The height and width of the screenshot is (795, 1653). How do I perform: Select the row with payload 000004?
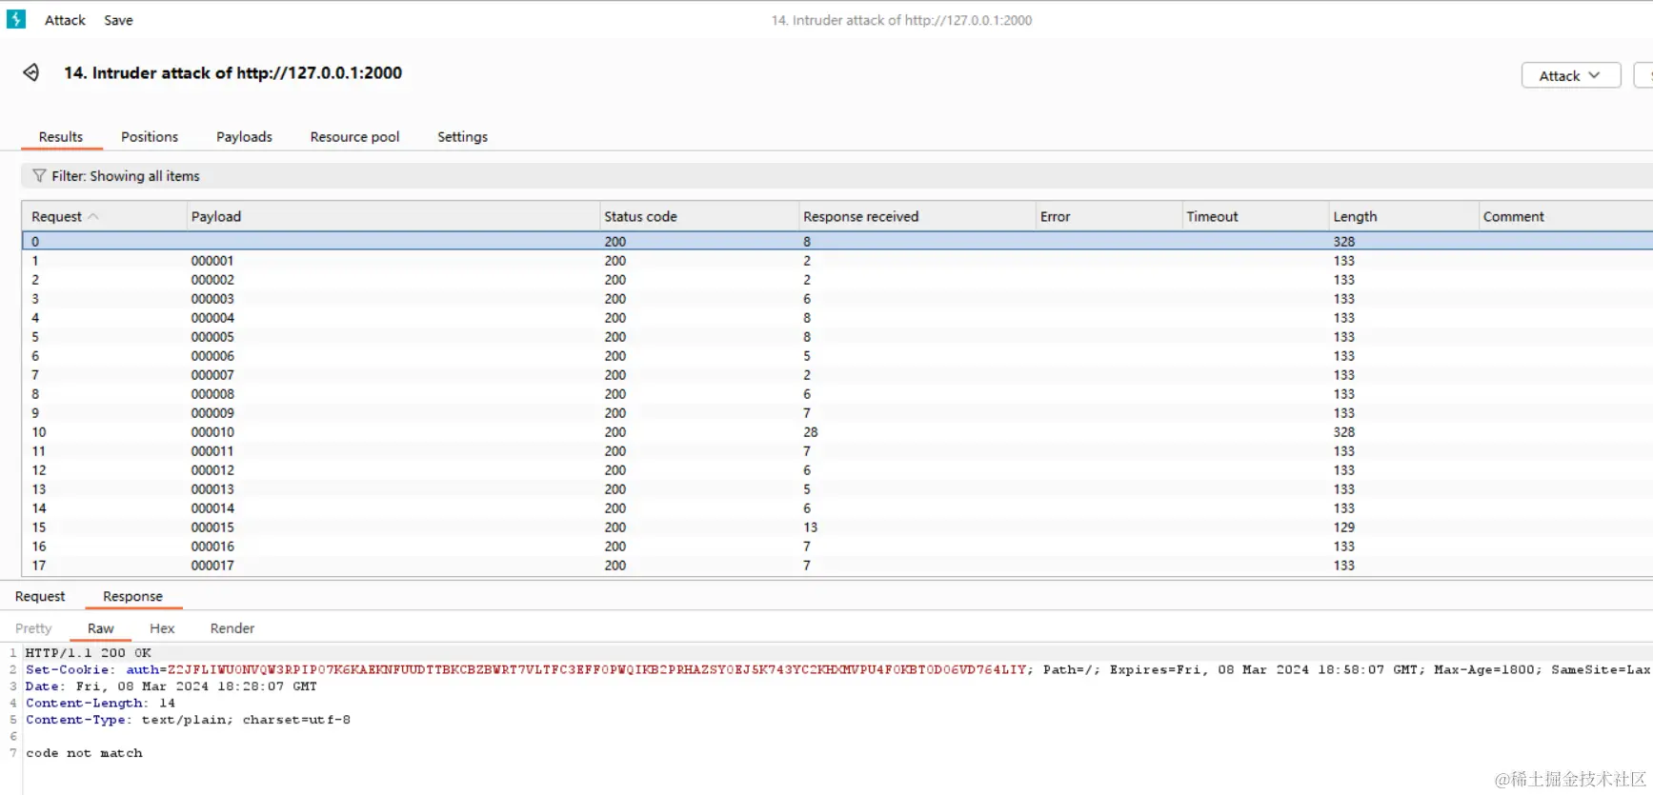pyautogui.click(x=837, y=318)
